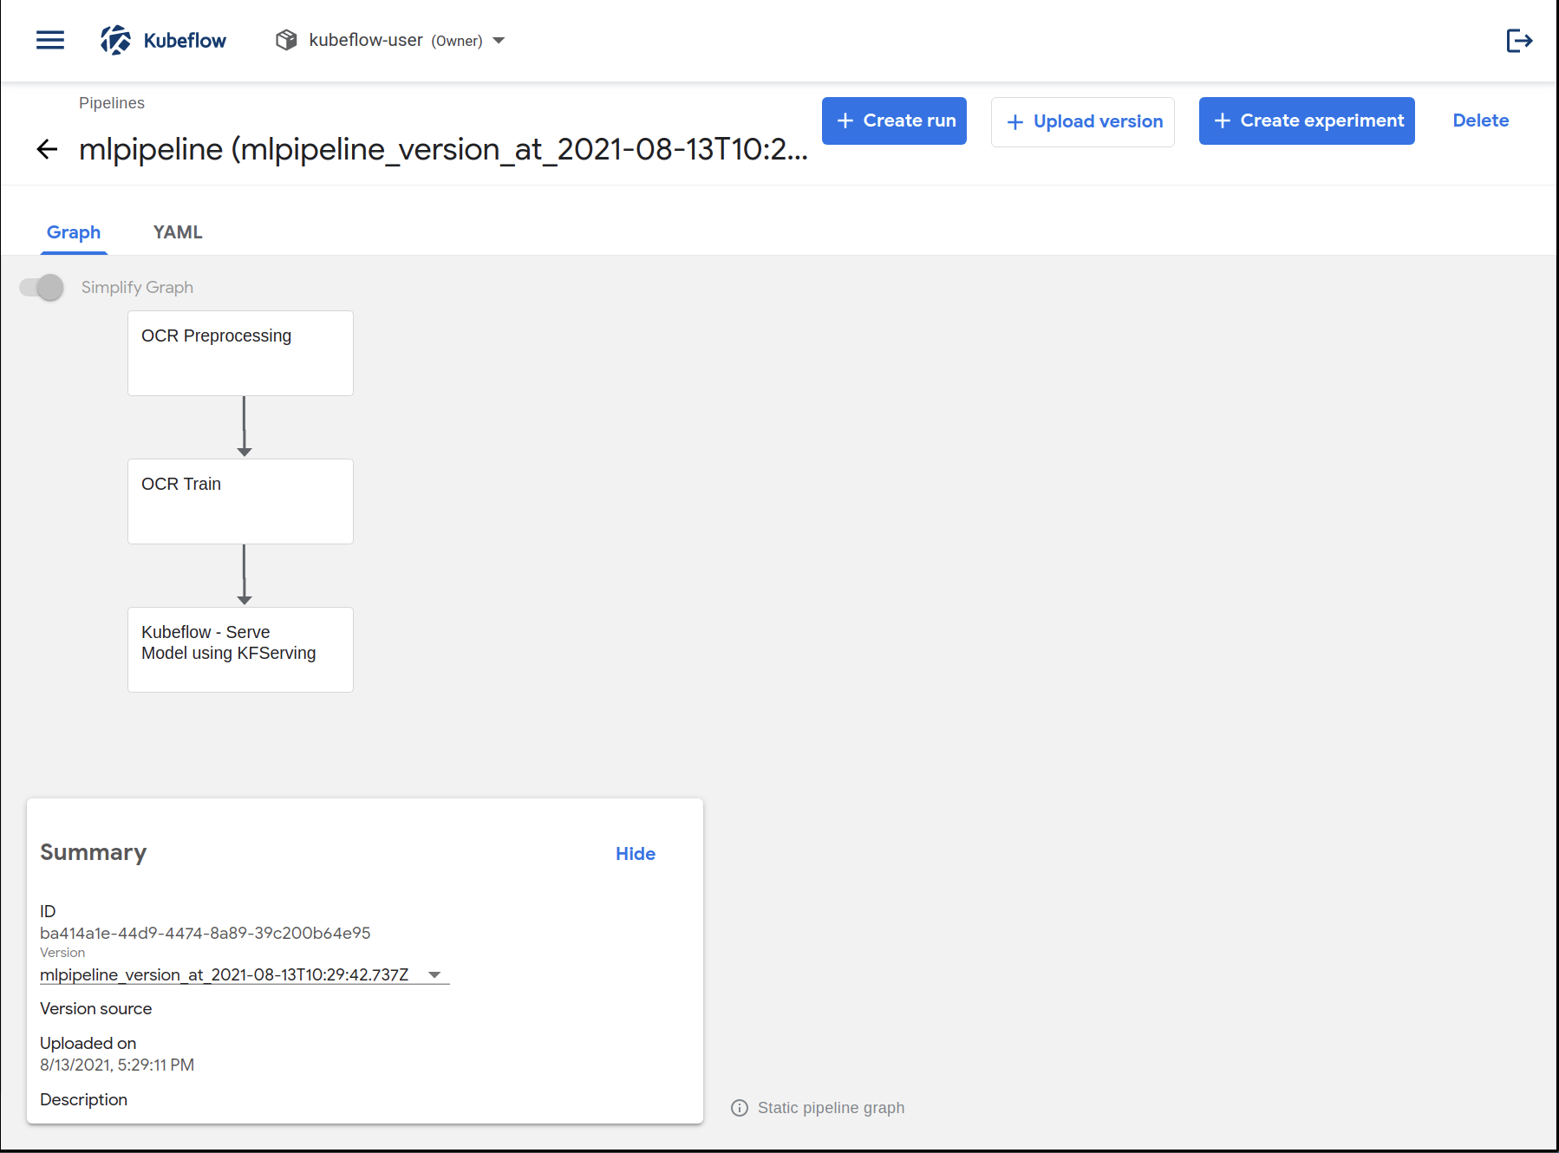Screen dimensions: 1559x1153
Task: Click the Create run button
Action: point(894,121)
